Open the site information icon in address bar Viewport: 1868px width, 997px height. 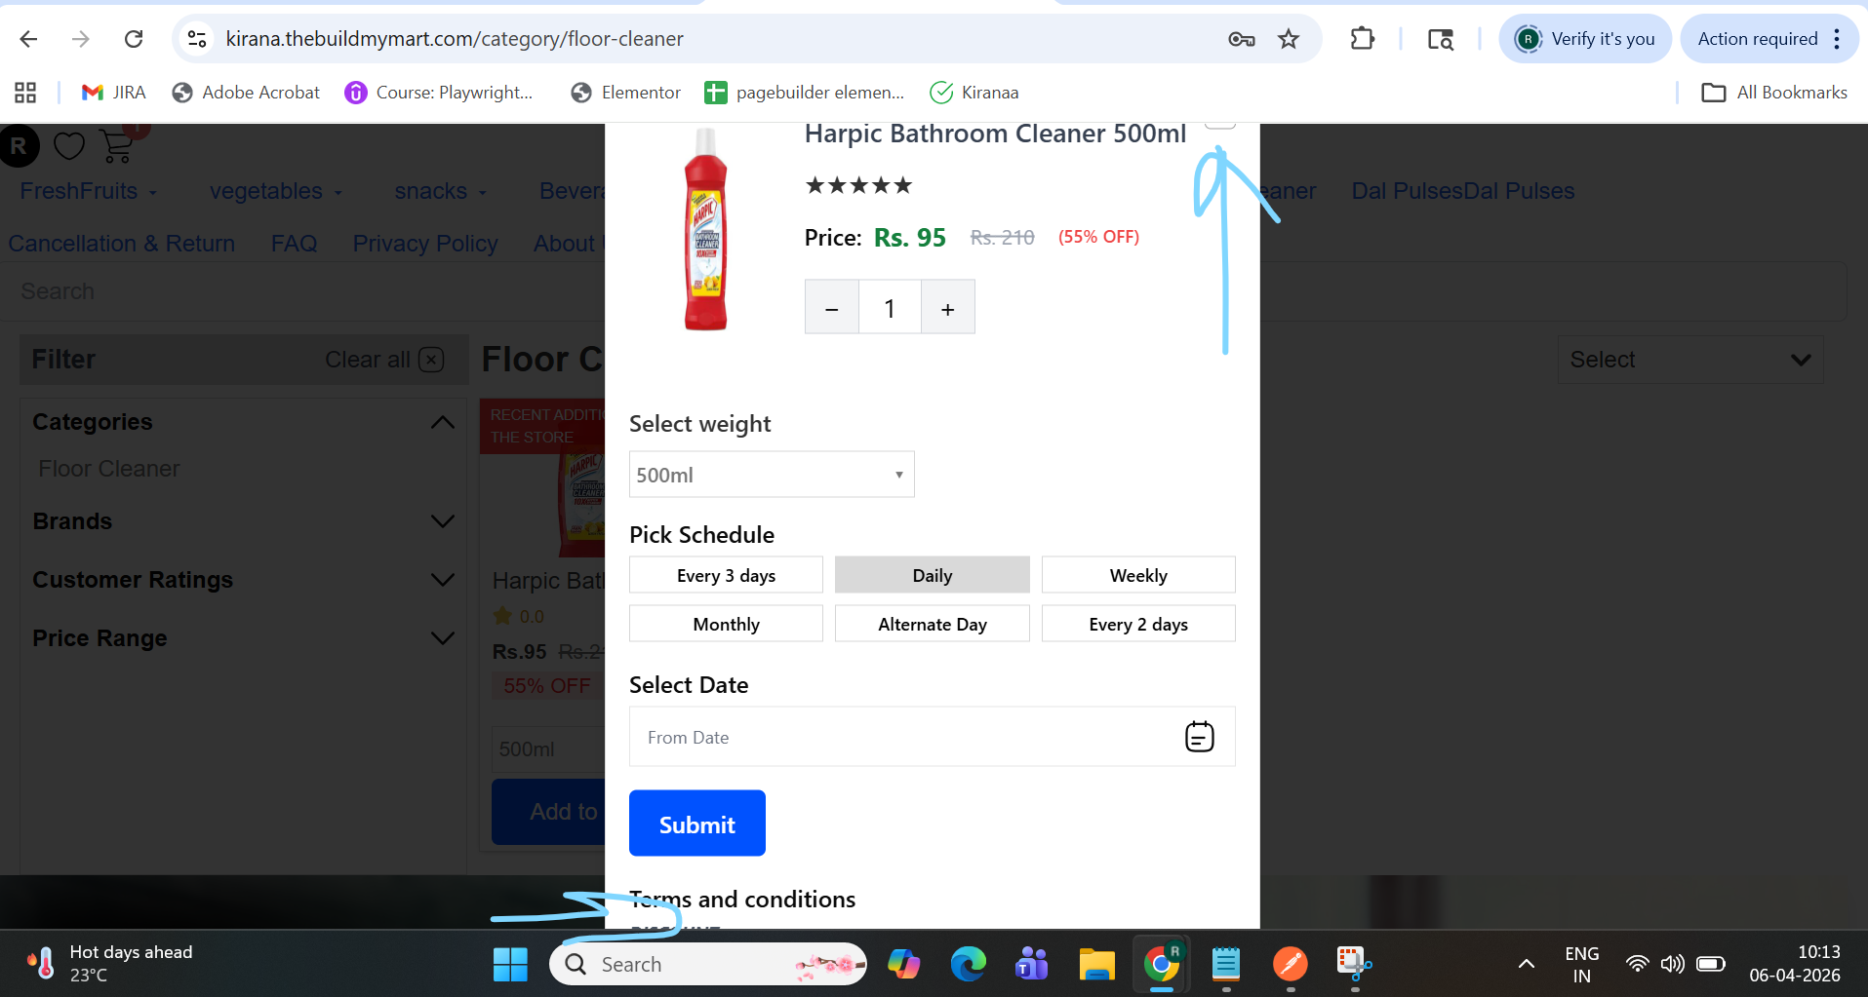(197, 39)
